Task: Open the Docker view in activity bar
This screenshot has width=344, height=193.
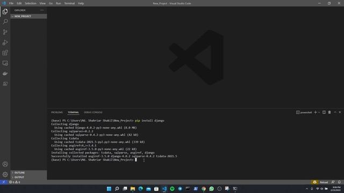Action: [x=5, y=73]
